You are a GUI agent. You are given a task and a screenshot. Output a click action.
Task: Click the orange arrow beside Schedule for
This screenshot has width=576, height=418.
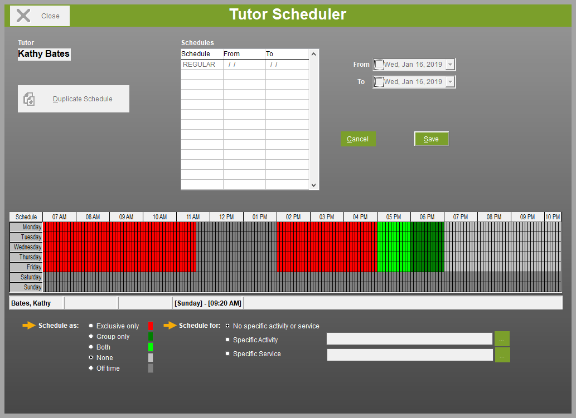tap(170, 325)
